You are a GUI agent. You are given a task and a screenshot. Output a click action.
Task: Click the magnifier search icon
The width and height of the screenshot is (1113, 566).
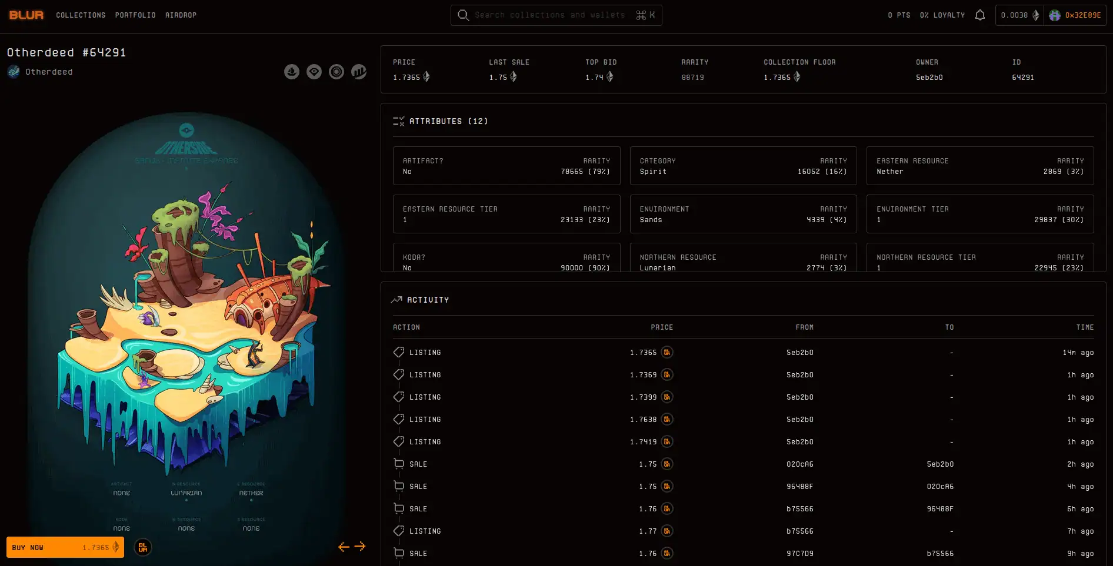tap(463, 15)
